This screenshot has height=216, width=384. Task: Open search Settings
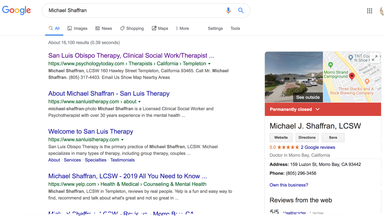pyautogui.click(x=215, y=29)
